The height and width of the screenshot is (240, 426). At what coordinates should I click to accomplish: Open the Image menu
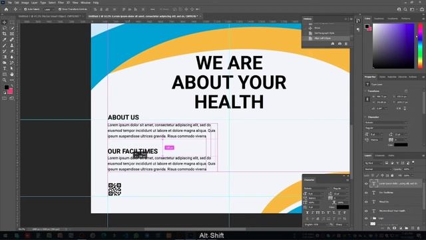click(25, 3)
